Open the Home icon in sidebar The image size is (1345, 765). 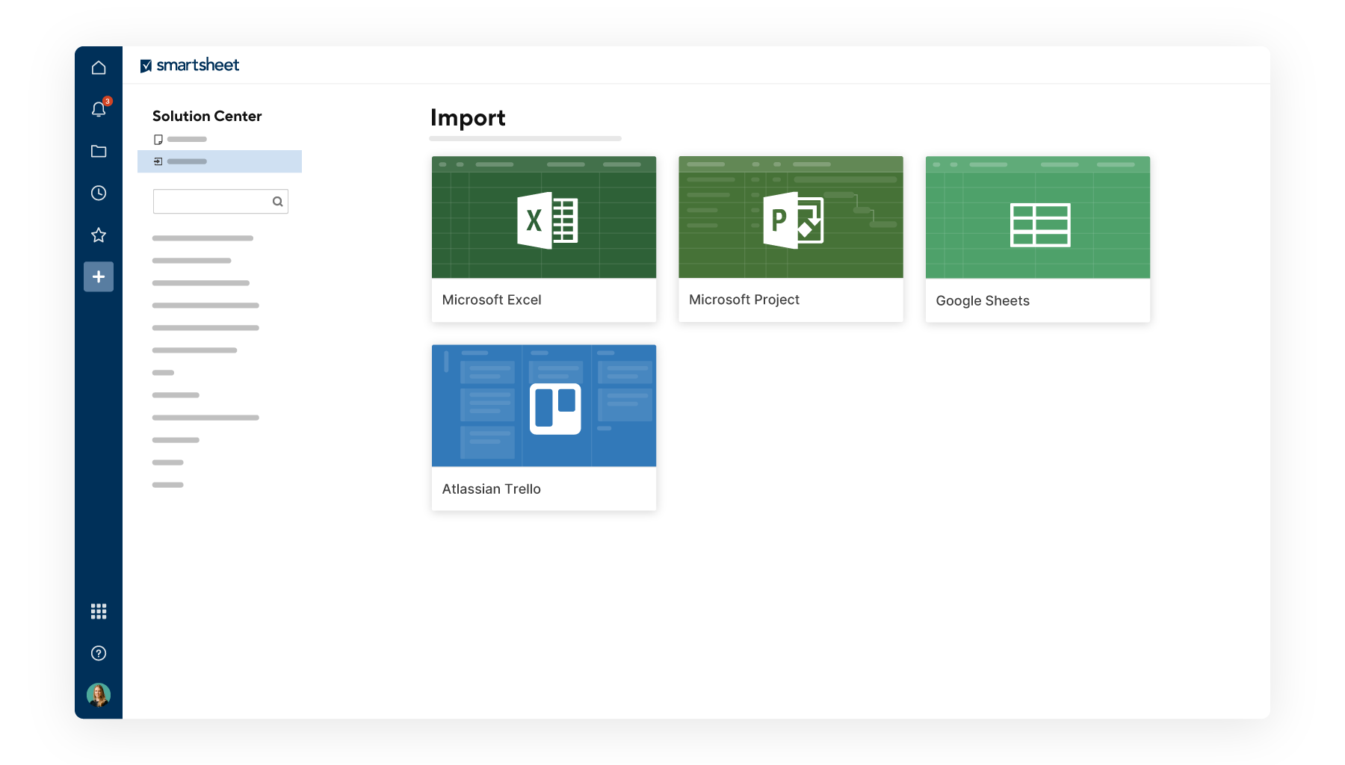point(99,68)
